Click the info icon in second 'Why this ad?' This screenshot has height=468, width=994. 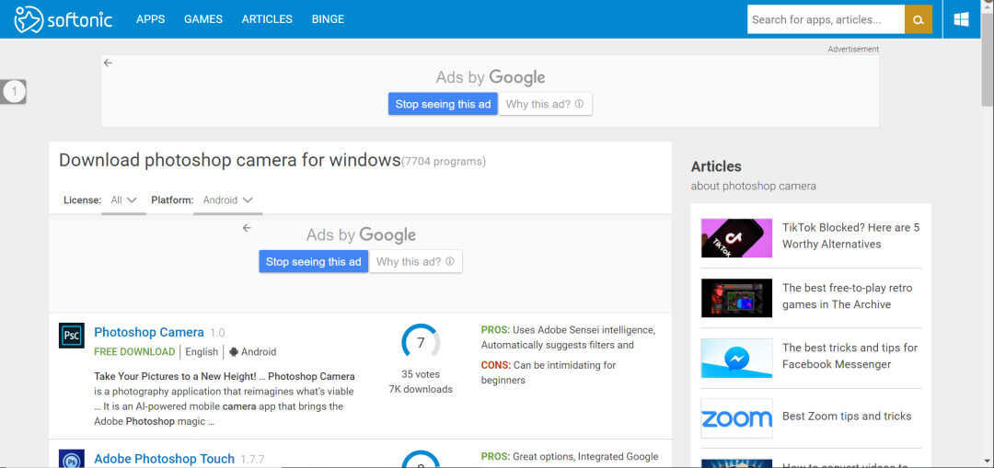point(449,261)
